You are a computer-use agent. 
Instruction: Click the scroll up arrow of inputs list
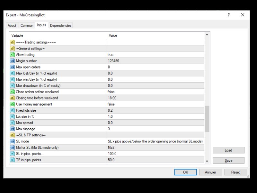click(207, 35)
